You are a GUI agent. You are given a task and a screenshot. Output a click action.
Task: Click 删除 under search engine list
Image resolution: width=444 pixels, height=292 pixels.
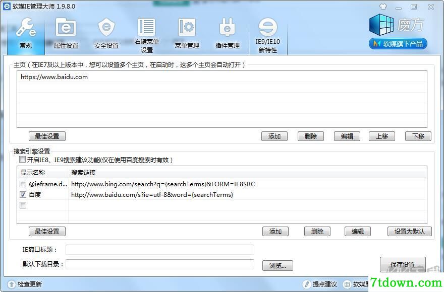(317, 232)
